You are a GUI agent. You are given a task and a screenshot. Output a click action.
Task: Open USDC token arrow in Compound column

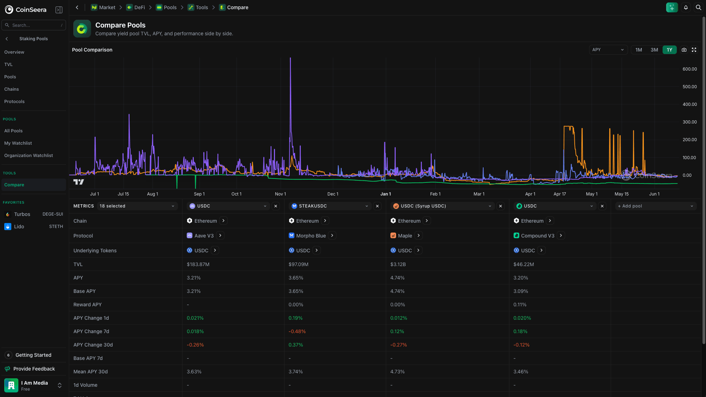pyautogui.click(x=542, y=250)
